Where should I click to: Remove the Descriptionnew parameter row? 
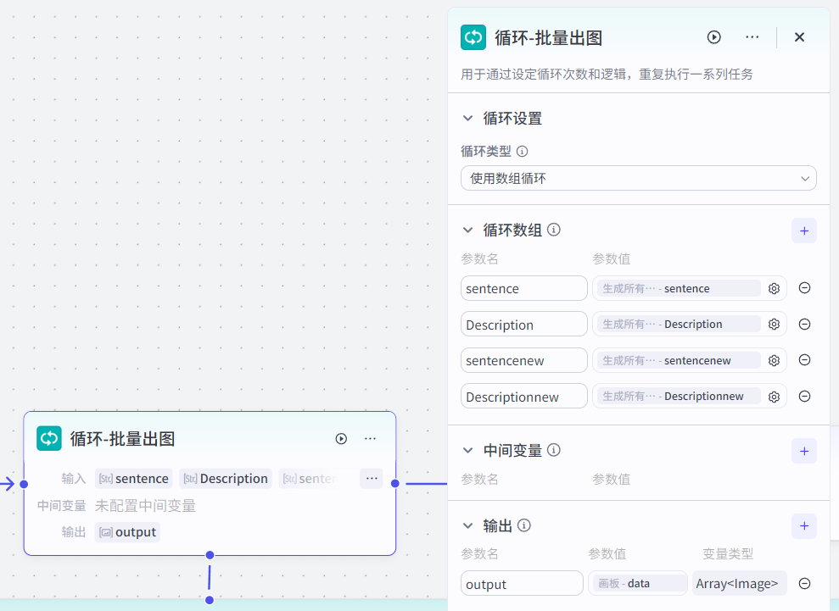tap(804, 396)
